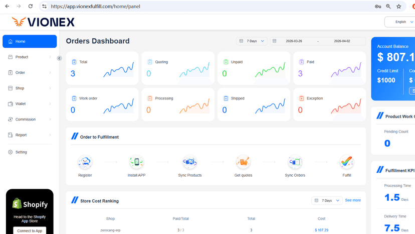Screen dimensions: 415x234
Task: Expand the Wallet menu
Action: click(x=30, y=104)
